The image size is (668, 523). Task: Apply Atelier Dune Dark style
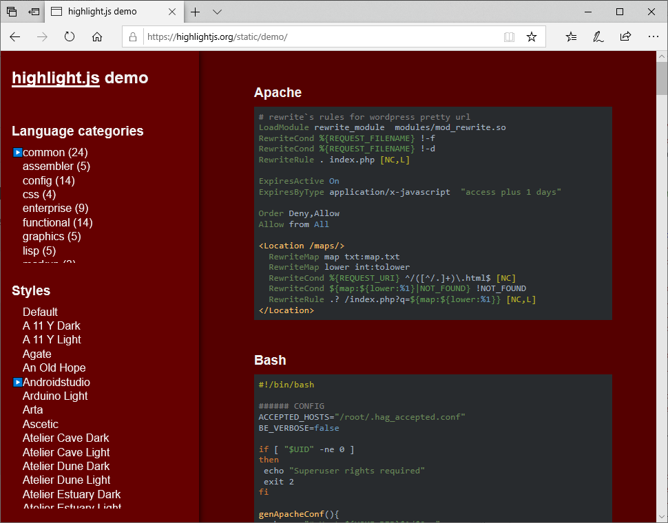pos(66,466)
